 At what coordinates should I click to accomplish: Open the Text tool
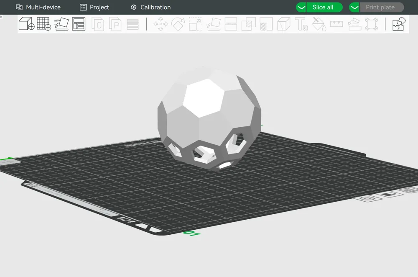[x=301, y=24]
